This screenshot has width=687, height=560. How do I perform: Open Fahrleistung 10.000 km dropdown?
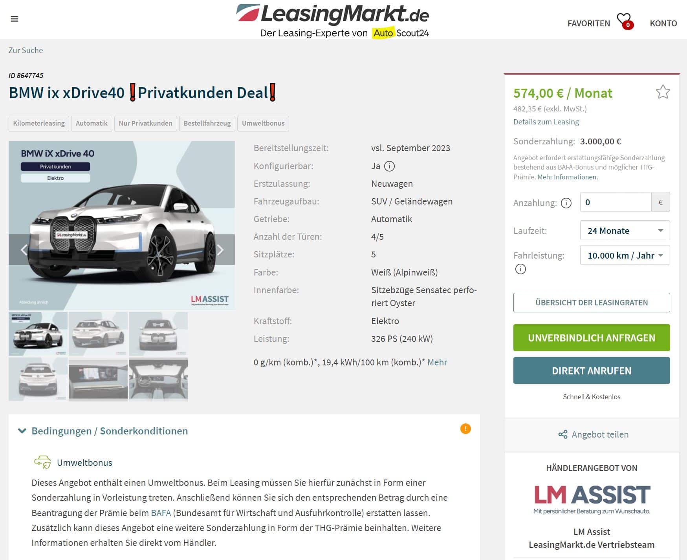click(625, 255)
